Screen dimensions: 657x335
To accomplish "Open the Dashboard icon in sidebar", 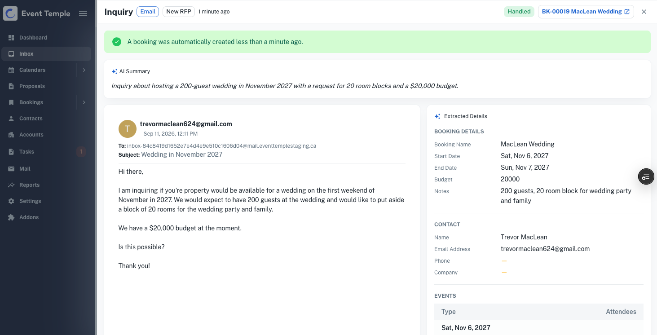I will (11, 38).
